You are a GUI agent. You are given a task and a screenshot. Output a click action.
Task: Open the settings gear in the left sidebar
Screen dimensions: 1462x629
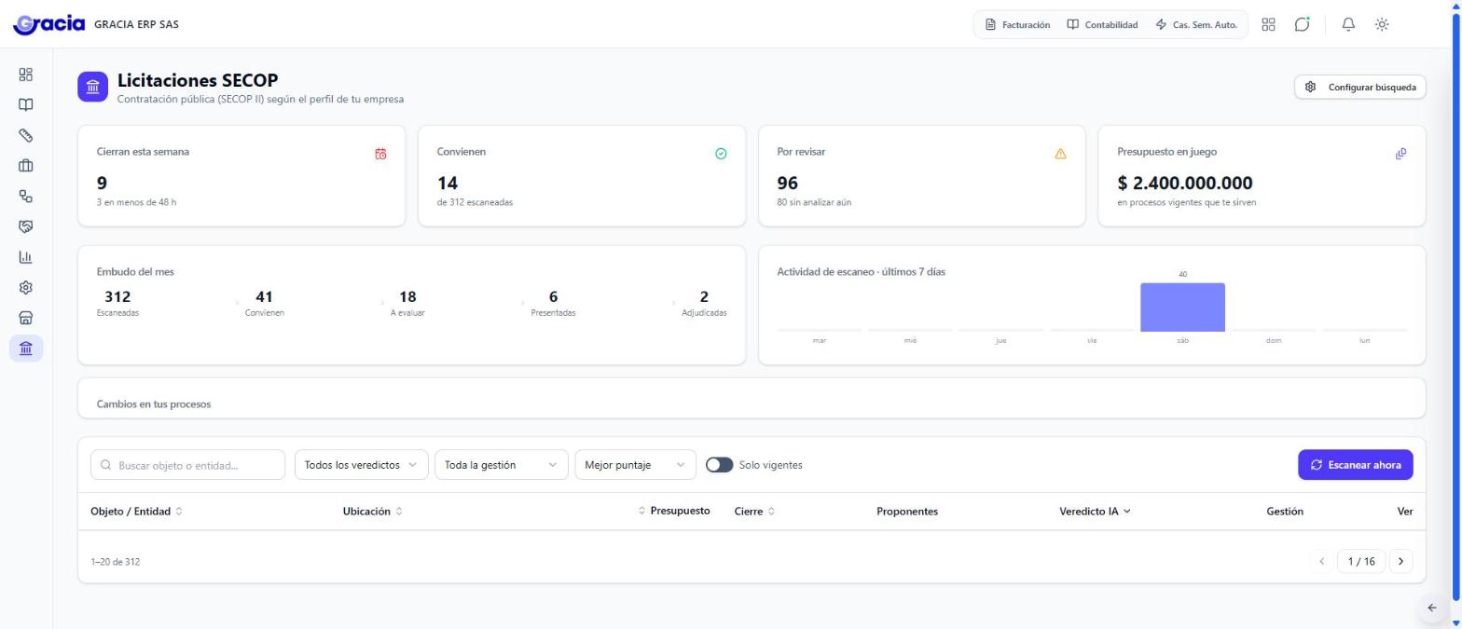26,288
